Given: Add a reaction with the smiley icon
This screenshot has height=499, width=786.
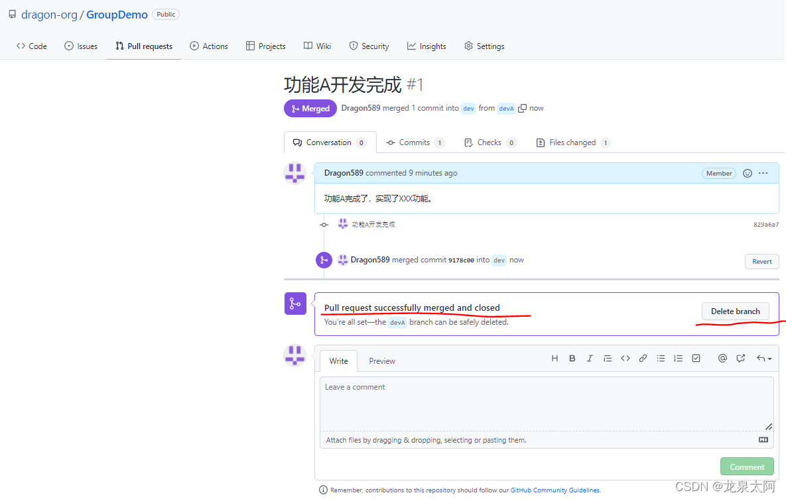Looking at the screenshot, I should pos(747,174).
